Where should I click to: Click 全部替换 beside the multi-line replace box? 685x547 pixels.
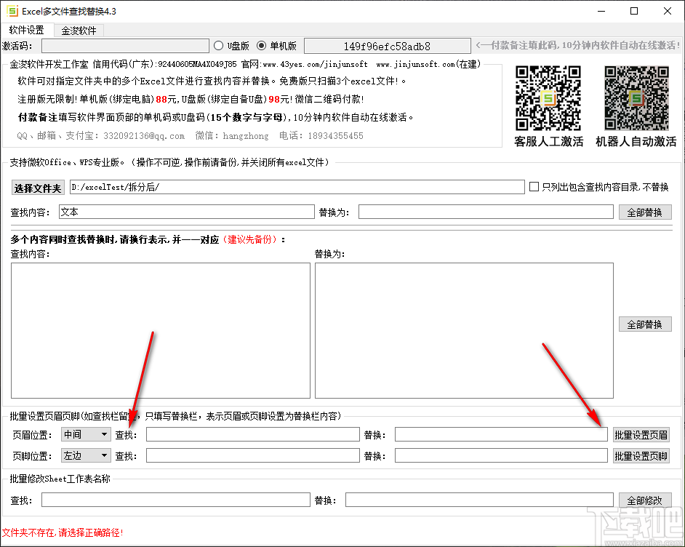tap(644, 324)
